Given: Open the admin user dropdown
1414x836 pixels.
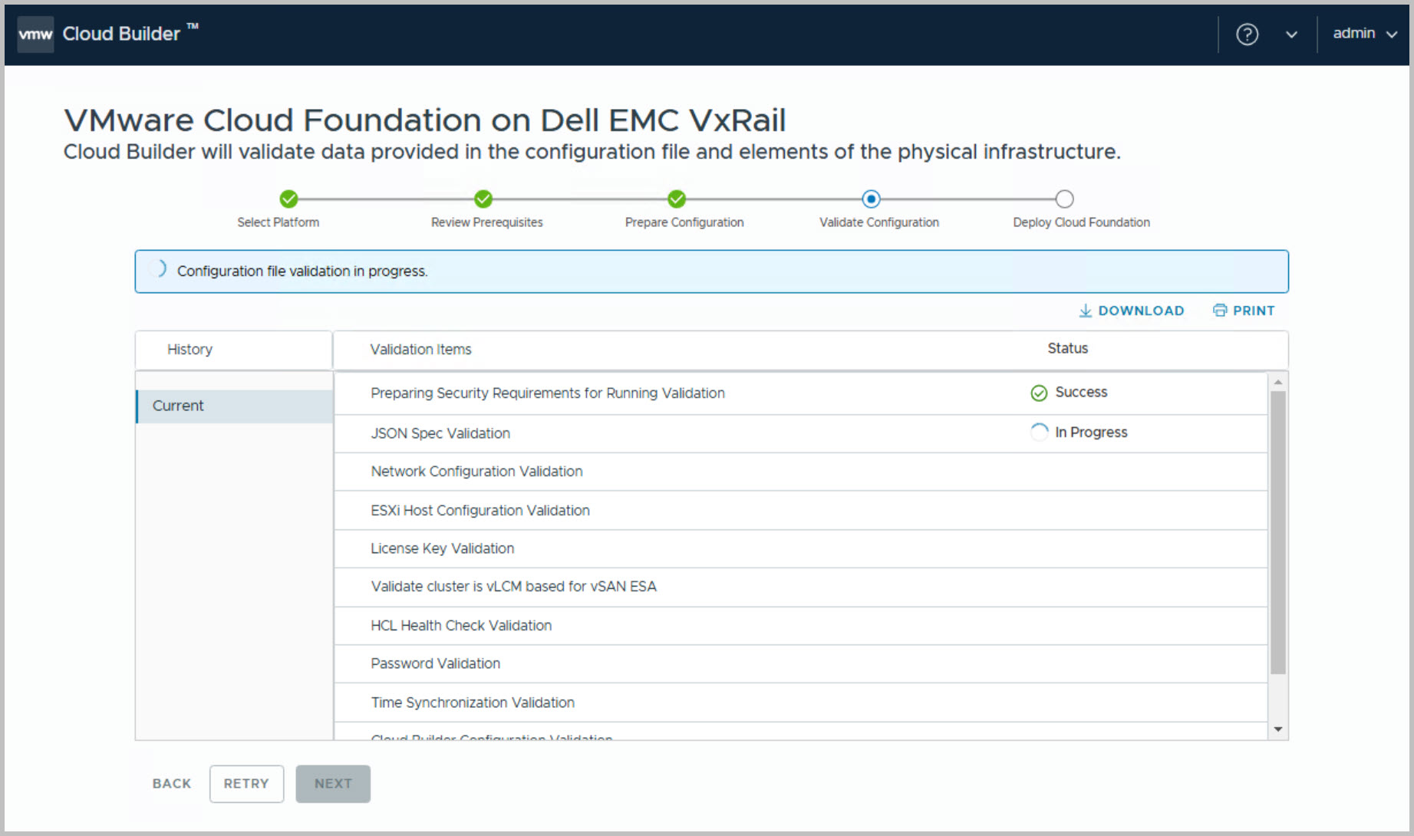Looking at the screenshot, I should click(x=1364, y=34).
